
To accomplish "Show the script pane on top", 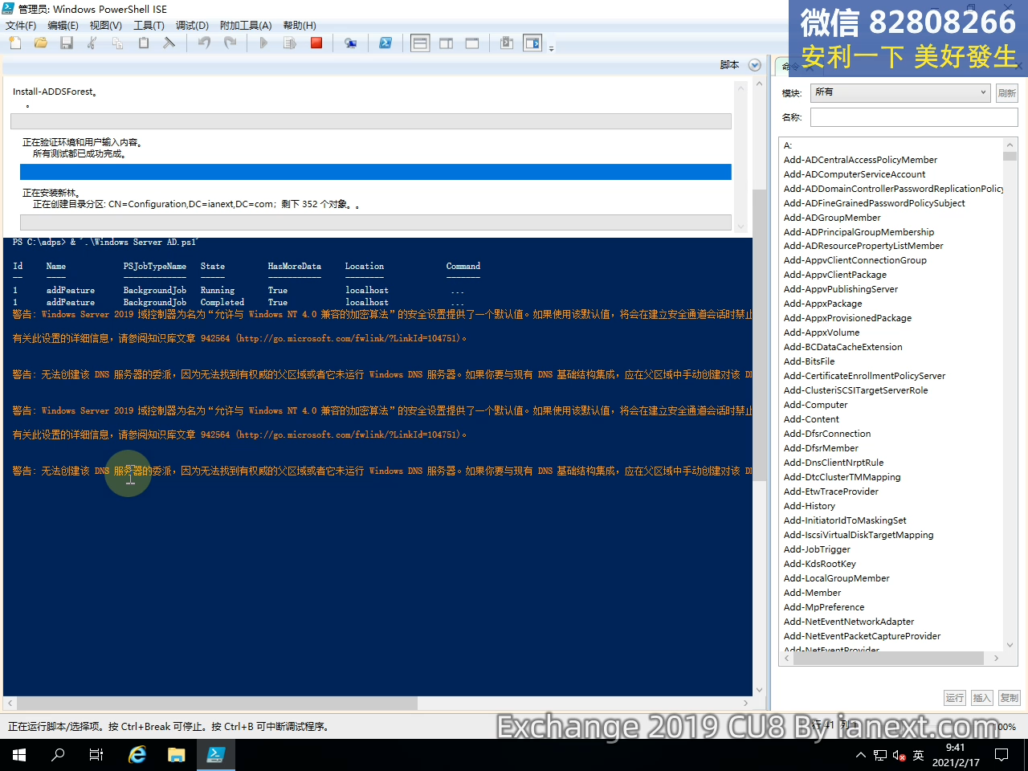I will point(420,43).
